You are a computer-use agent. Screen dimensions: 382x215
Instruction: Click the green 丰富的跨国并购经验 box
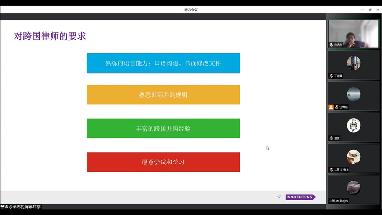163,129
